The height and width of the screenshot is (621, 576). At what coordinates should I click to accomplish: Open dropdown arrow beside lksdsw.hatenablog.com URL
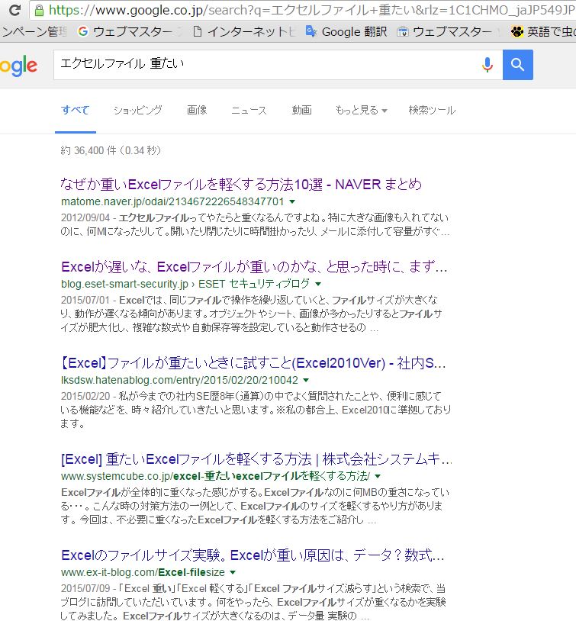[306, 380]
